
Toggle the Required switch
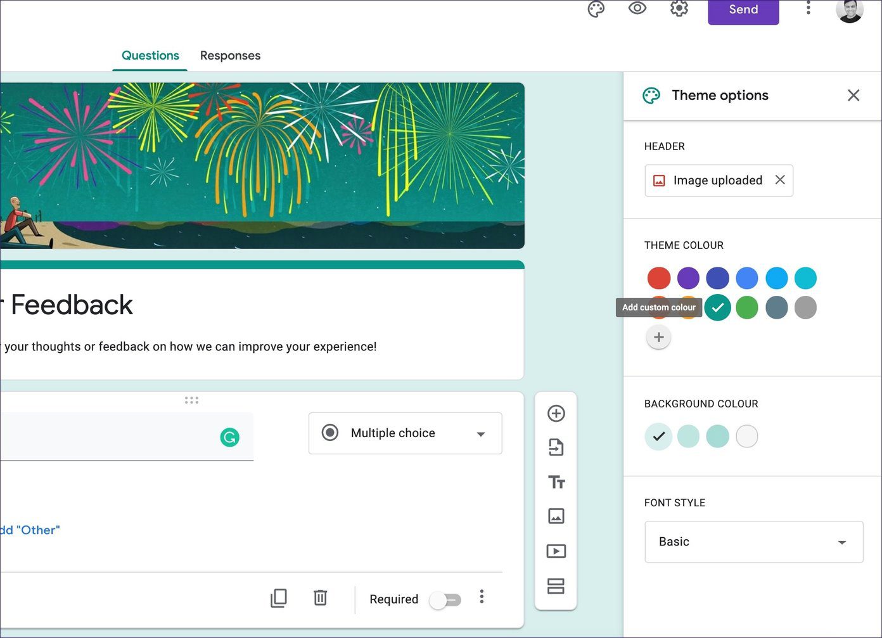(x=445, y=599)
